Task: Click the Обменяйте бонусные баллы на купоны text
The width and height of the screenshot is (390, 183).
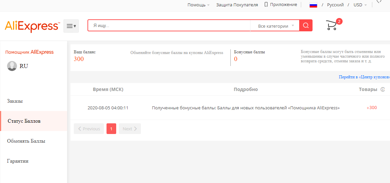Action: click(177, 53)
